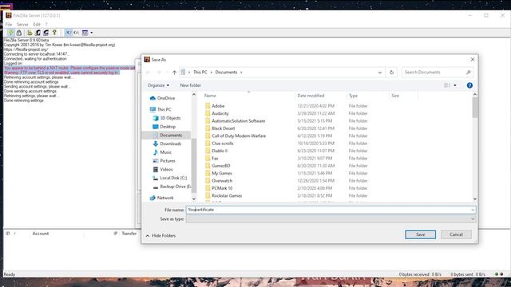Open the Organize dropdown menu
Viewport: 511px width, 287px height.
click(x=158, y=85)
